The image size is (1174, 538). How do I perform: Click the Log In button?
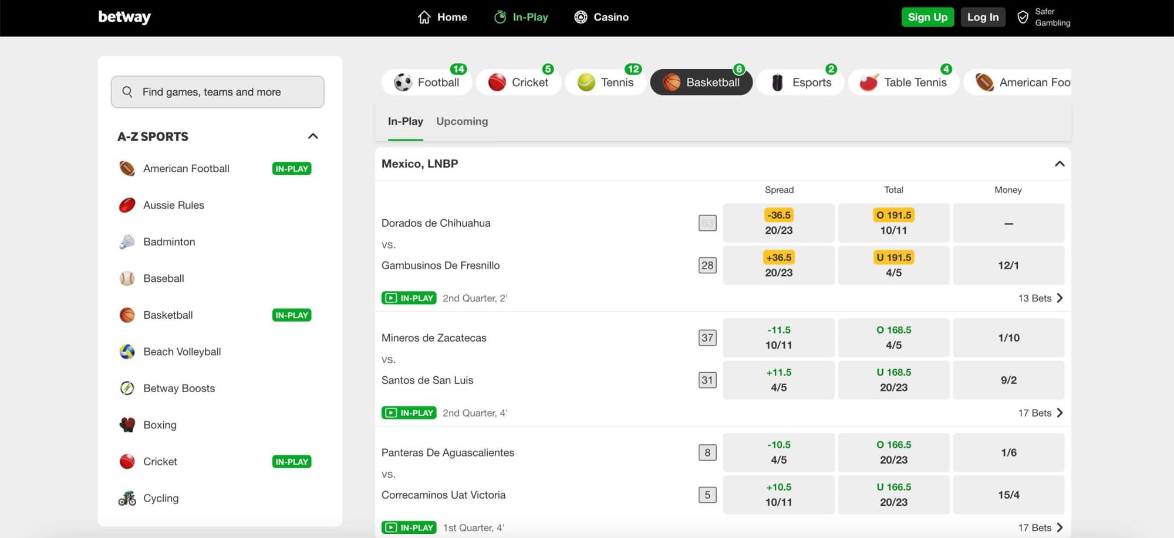click(x=983, y=17)
